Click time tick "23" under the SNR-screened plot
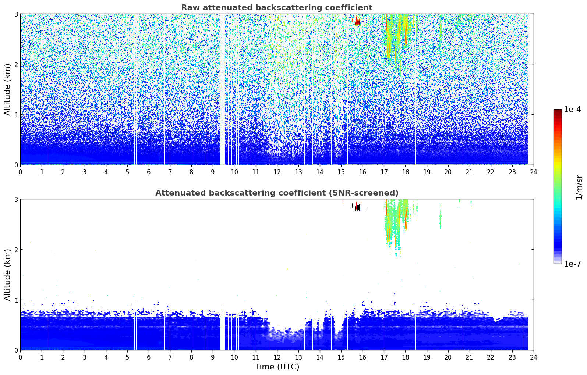Image resolution: width=587 pixels, height=375 pixels. 512,357
